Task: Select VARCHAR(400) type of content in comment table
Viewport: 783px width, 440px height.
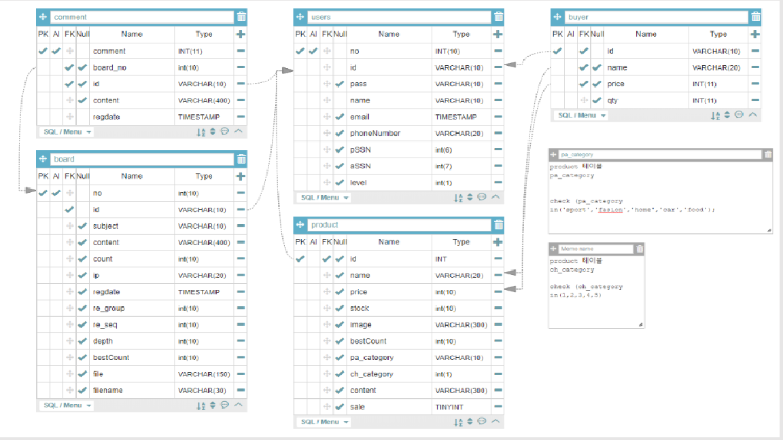Action: click(x=204, y=100)
